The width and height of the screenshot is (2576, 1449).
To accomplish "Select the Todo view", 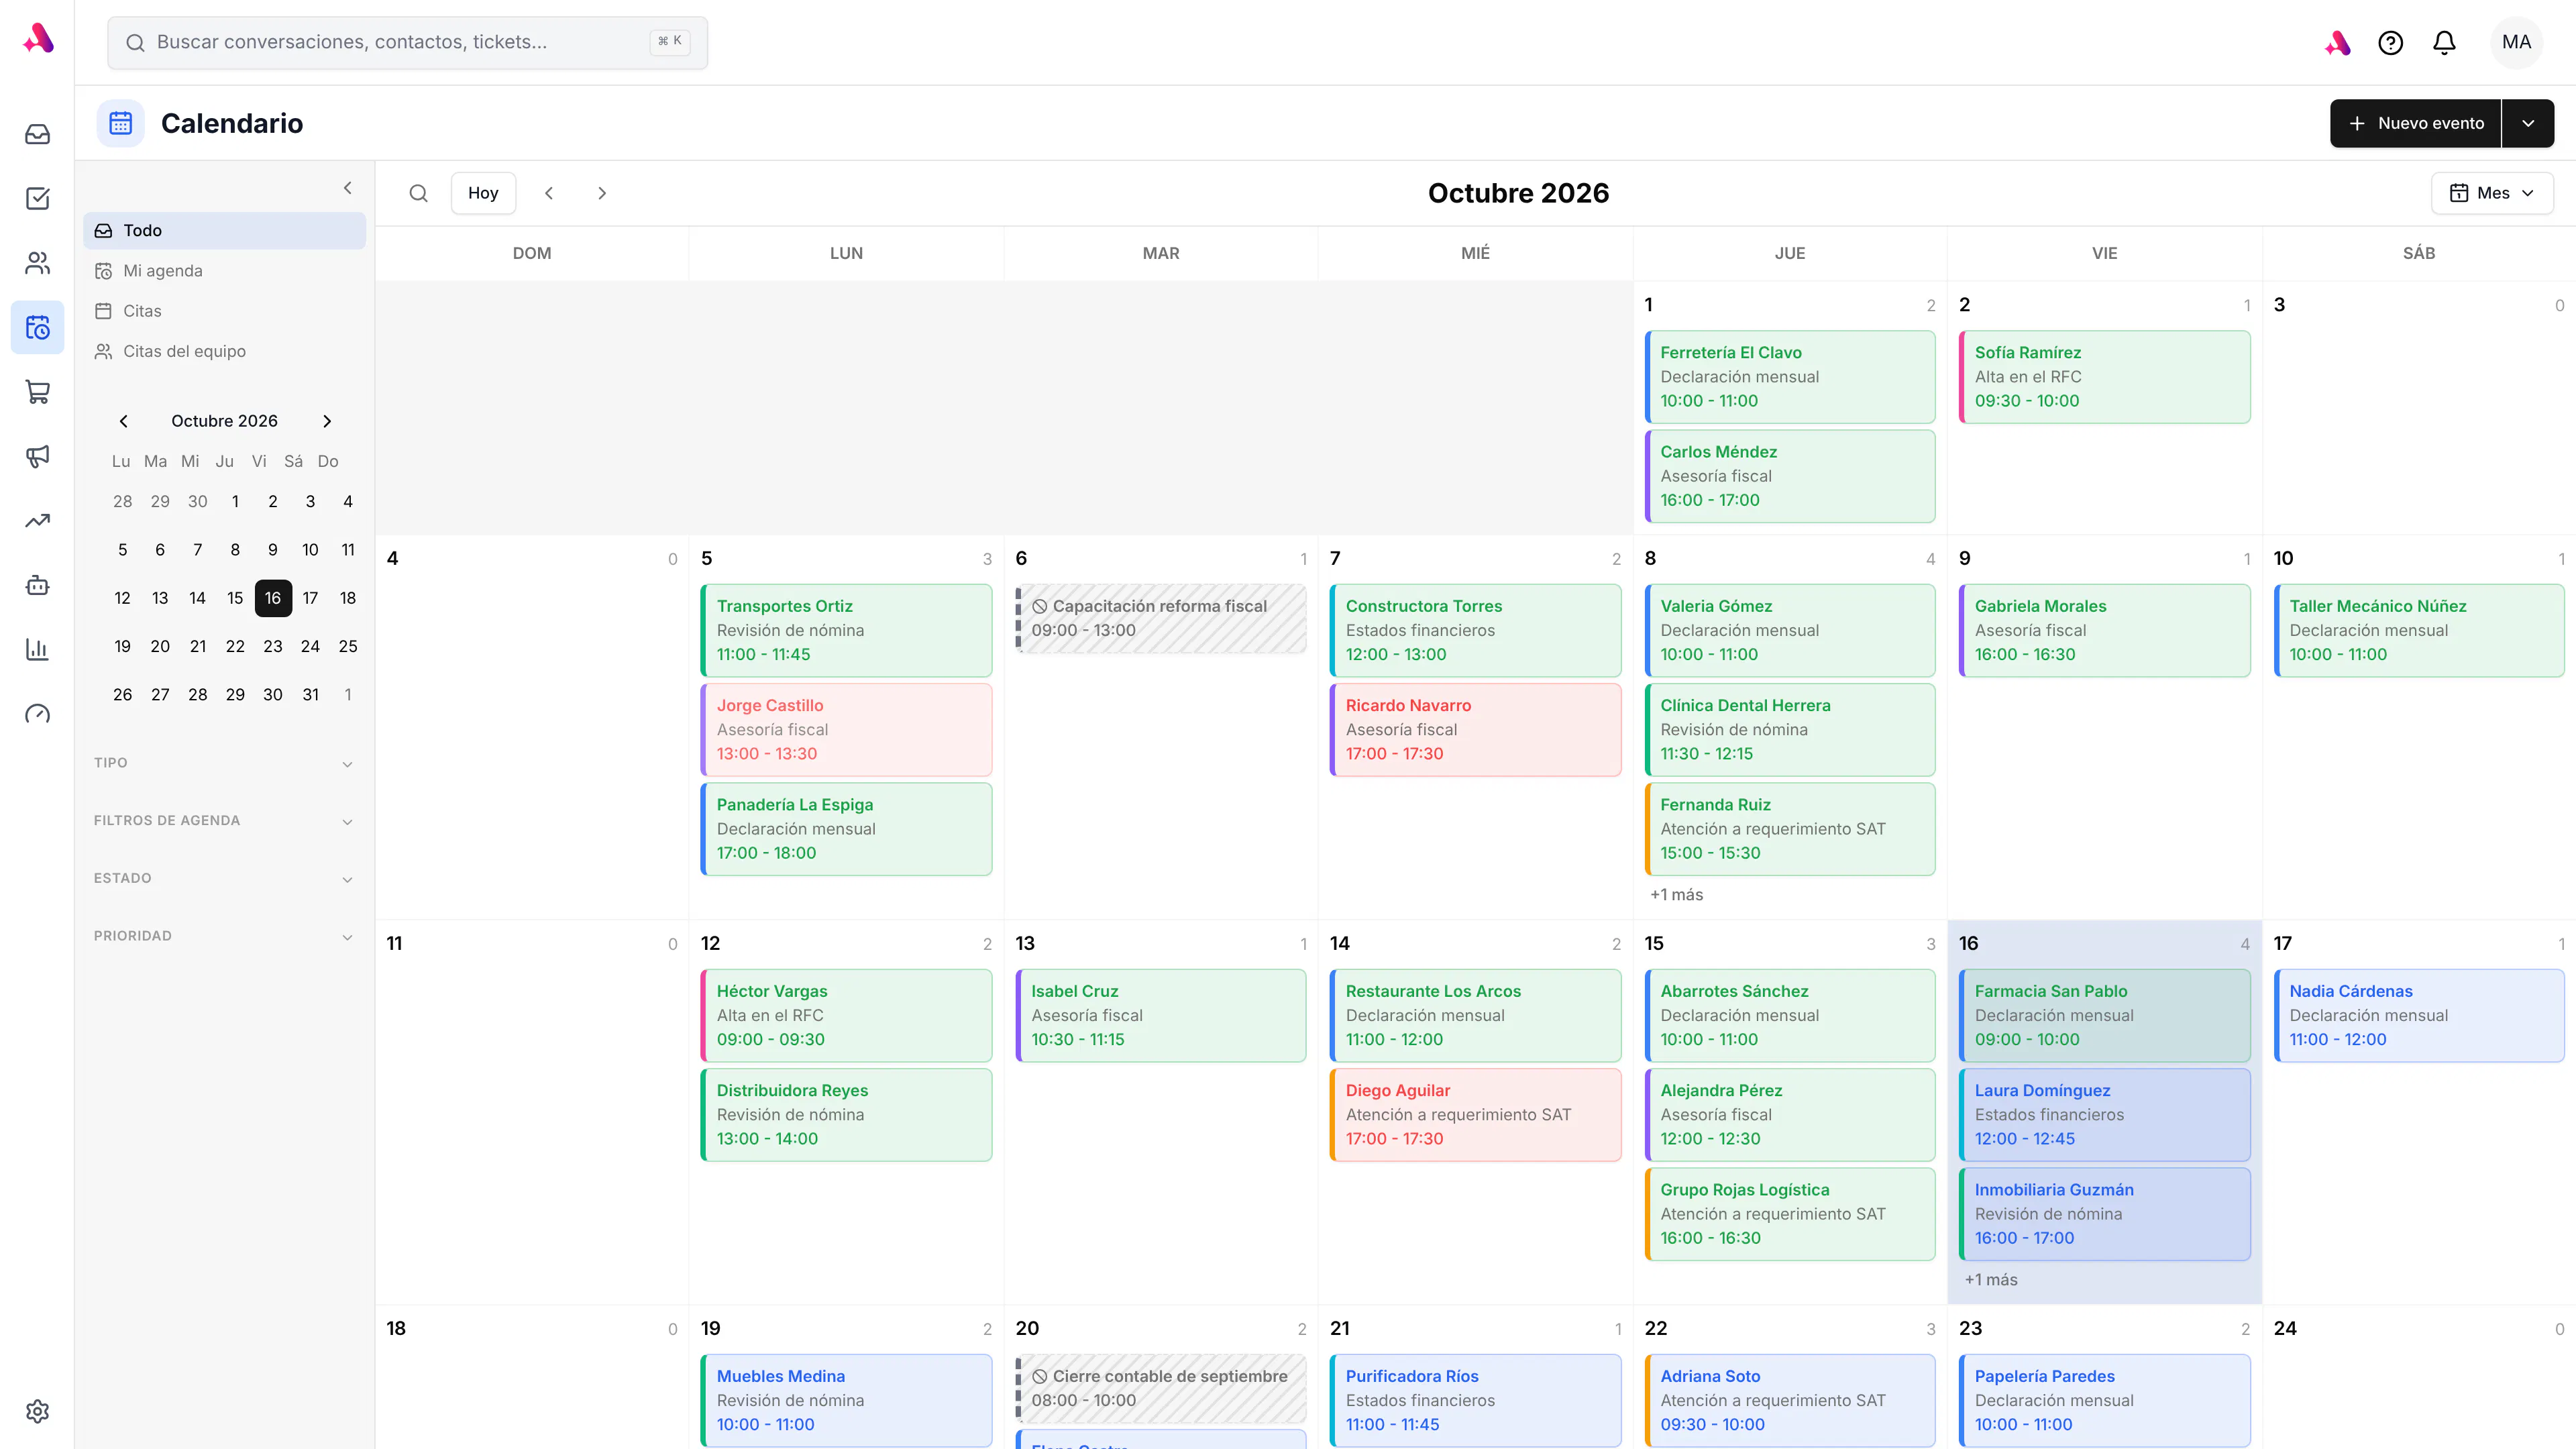I will [224, 230].
